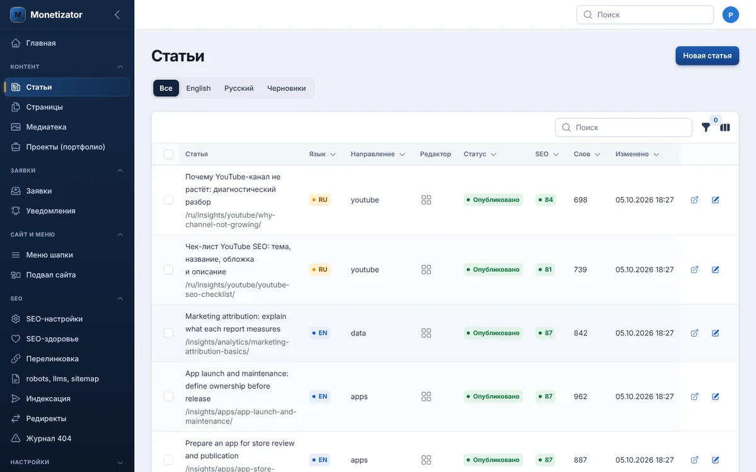Sort by the Слов column

(x=587, y=154)
